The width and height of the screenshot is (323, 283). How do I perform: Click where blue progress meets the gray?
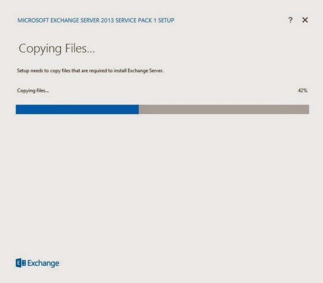click(x=139, y=109)
